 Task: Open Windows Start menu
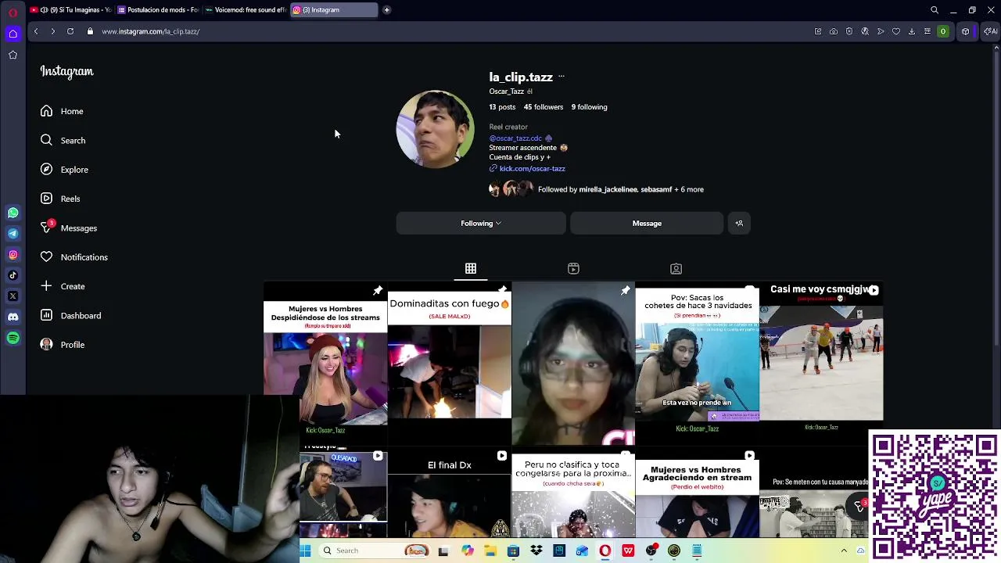pyautogui.click(x=307, y=550)
